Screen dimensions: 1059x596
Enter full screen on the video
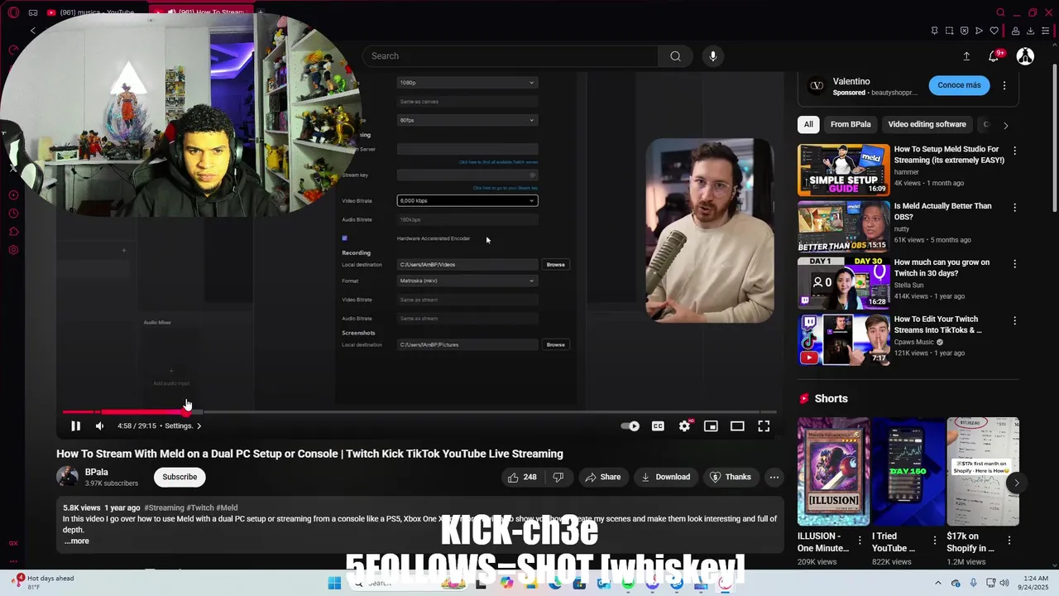pyautogui.click(x=764, y=425)
